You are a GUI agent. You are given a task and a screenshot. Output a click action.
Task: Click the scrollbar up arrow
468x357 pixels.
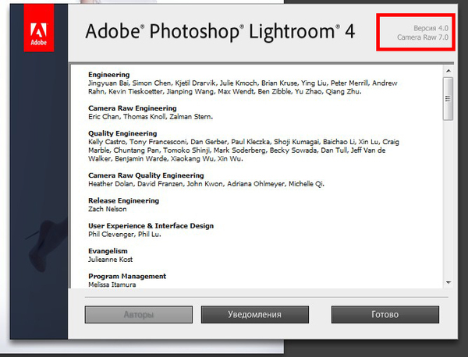448,71
